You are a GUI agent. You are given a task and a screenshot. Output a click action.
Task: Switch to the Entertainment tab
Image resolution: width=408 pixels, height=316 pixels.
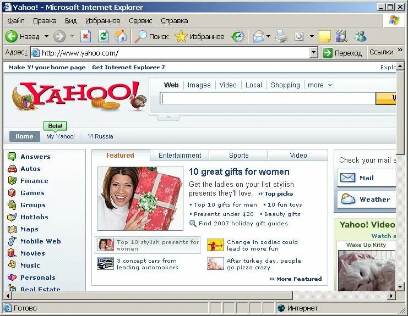pos(180,156)
